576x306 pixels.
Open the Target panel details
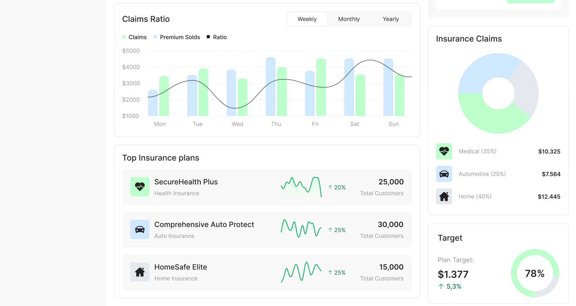coord(450,238)
